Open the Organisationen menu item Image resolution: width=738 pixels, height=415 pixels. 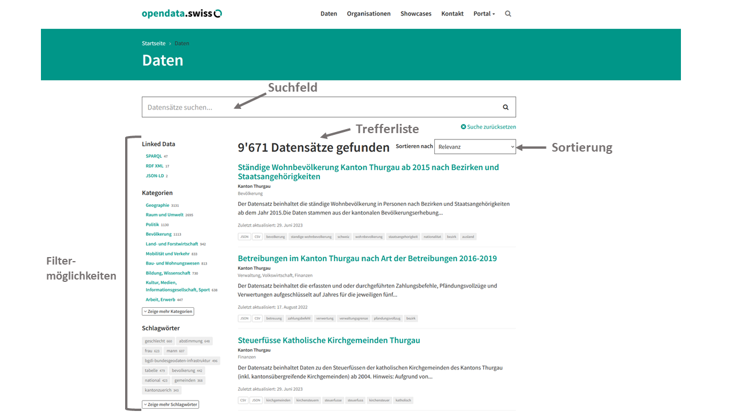coord(368,14)
